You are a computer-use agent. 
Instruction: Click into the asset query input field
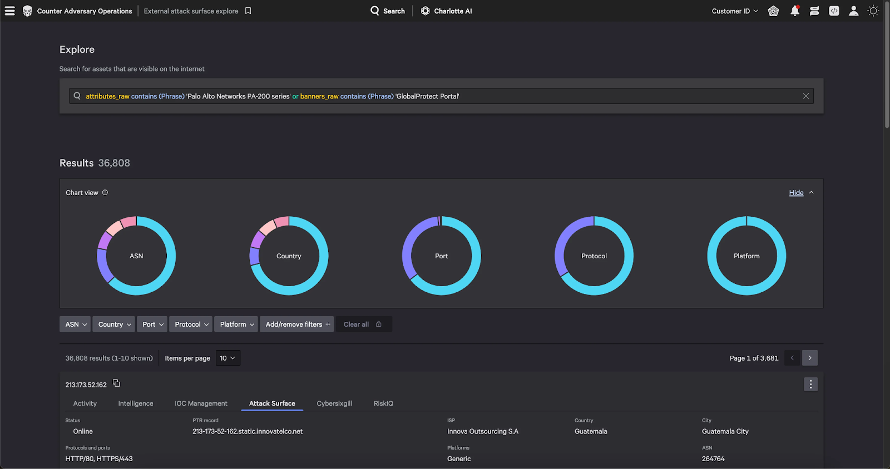(441, 96)
